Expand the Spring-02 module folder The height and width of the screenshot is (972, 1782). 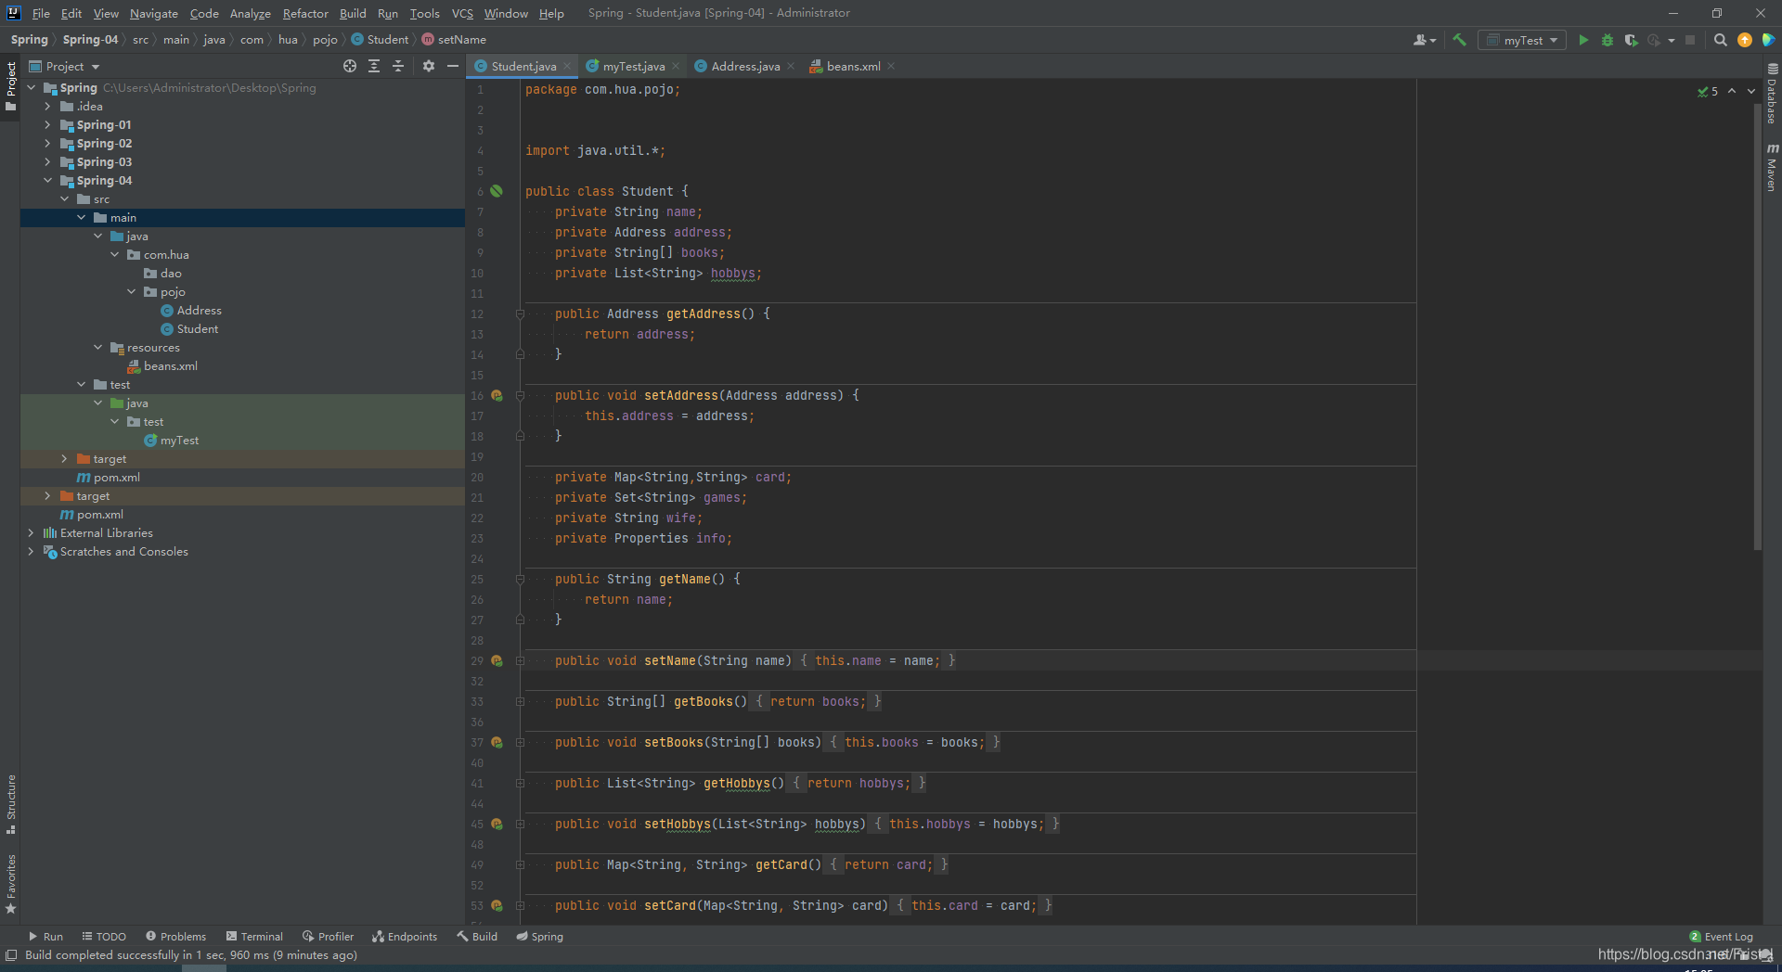pyautogui.click(x=47, y=144)
